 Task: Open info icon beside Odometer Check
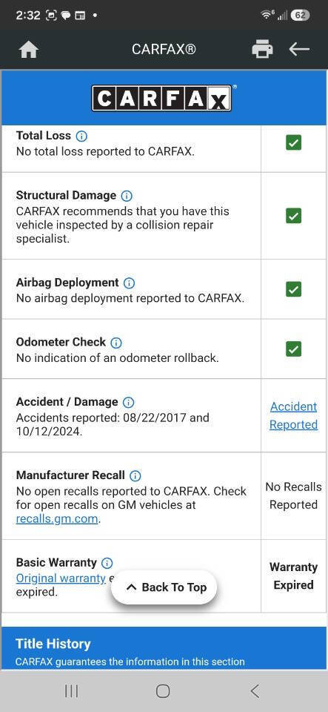point(116,343)
